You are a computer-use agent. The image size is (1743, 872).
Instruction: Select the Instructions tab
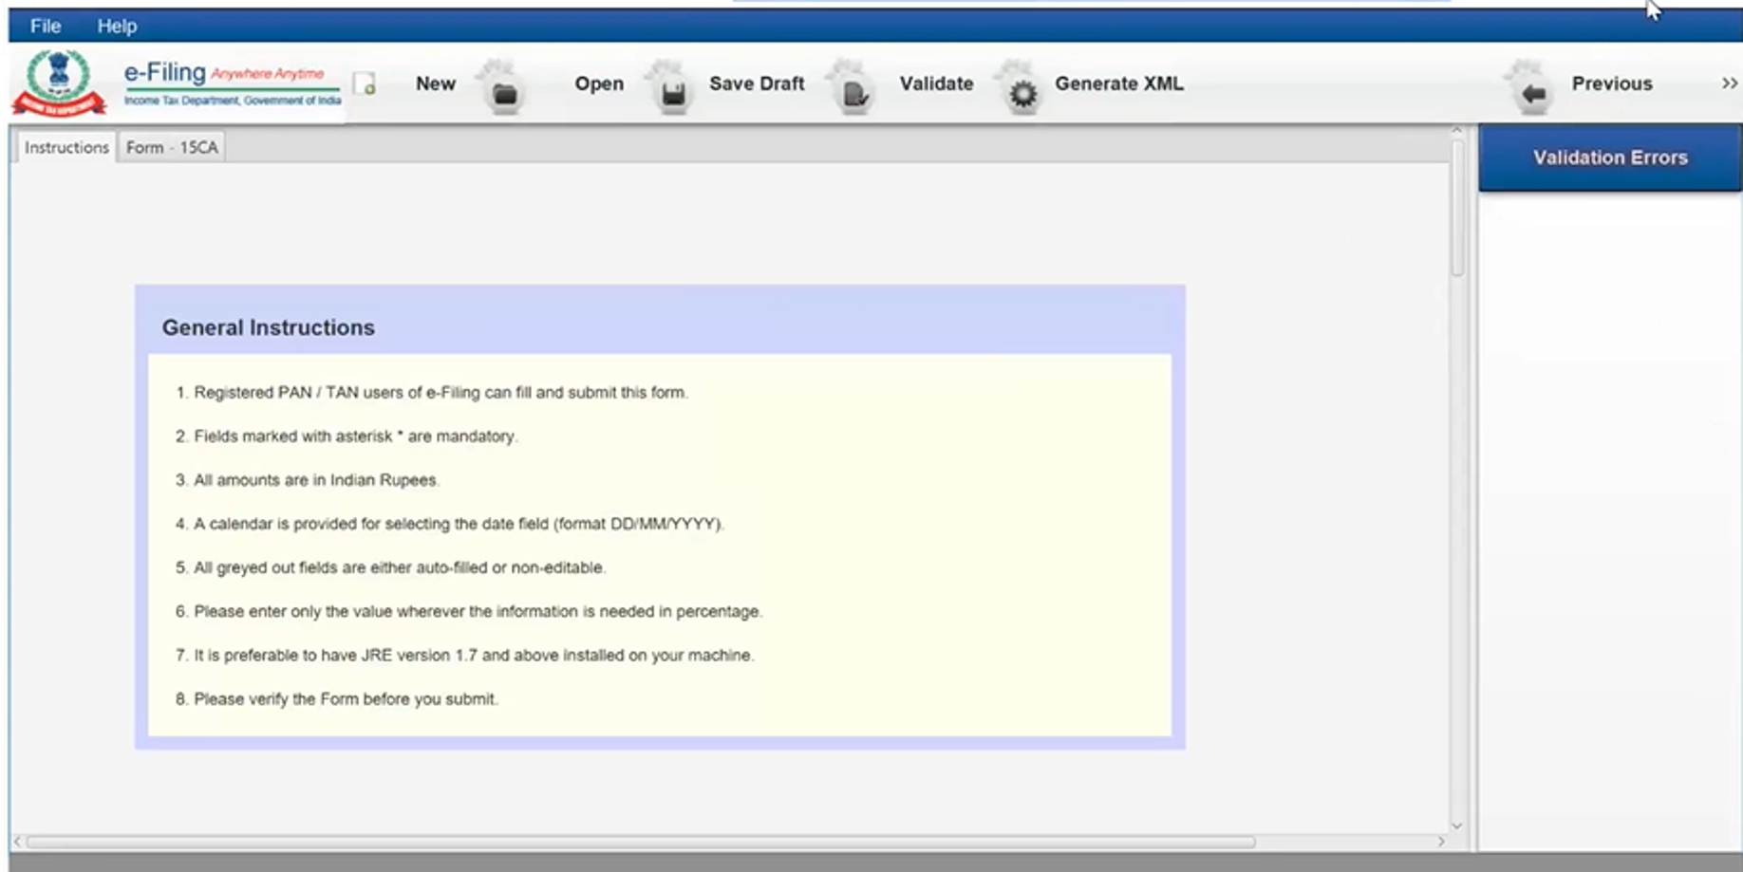click(66, 147)
